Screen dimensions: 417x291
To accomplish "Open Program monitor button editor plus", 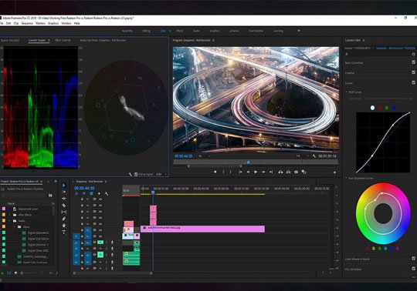I will (335, 172).
